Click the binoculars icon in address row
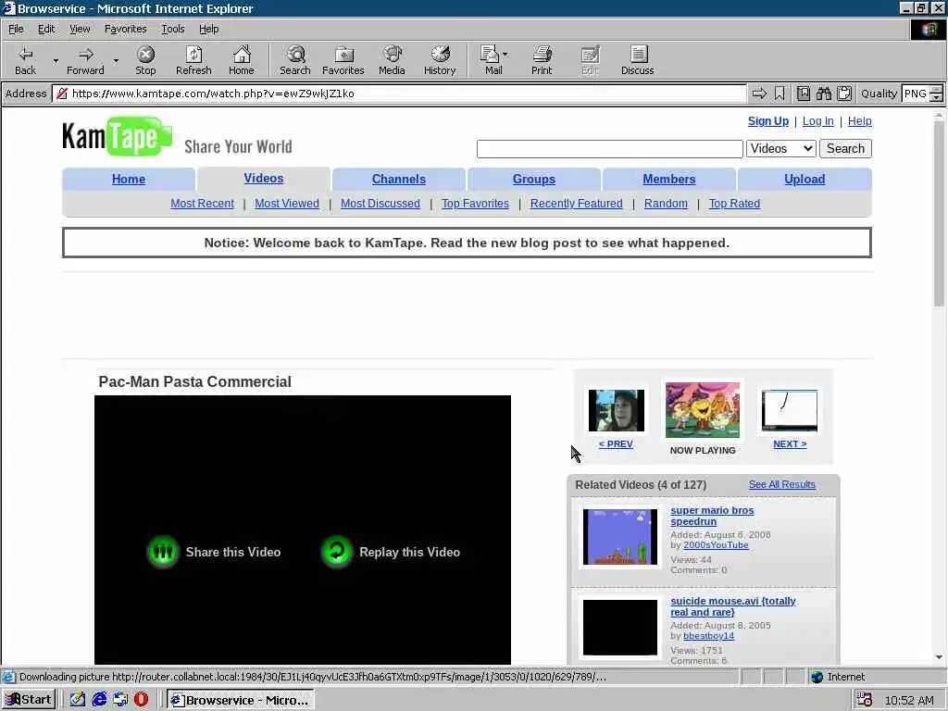This screenshot has height=711, width=948. coord(823,94)
